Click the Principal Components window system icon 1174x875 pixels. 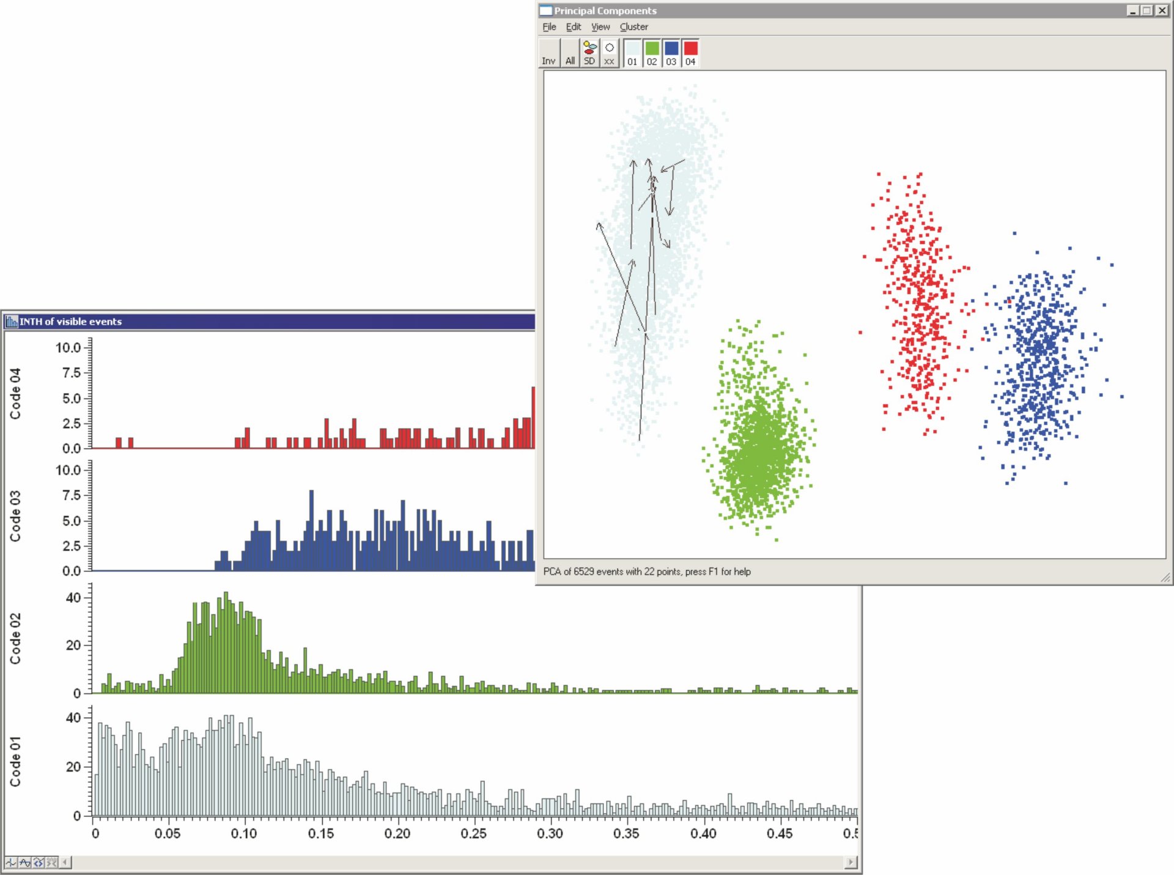pos(546,10)
